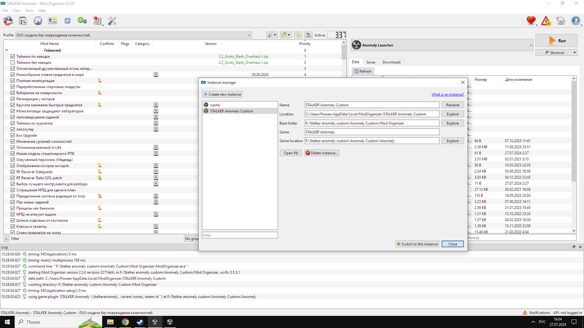584x328 pixels.
Task: Launch Google Chrome from the taskbar
Action: click(125, 322)
